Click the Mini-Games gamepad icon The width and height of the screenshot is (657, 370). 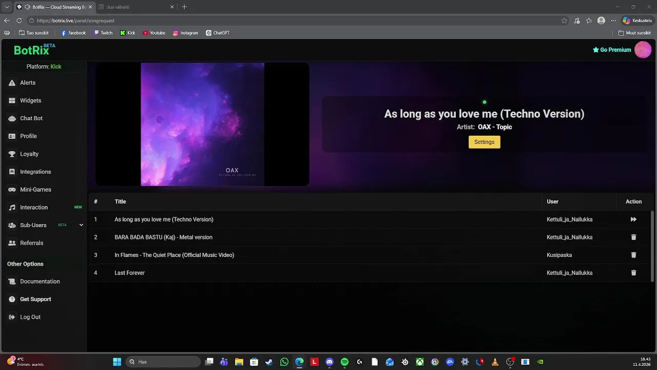point(12,190)
